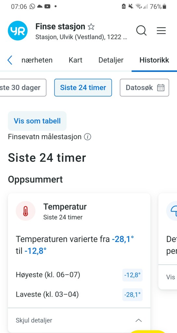Tap the highest temperature -12,8° badge
This screenshot has height=333, width=177.
(132, 275)
